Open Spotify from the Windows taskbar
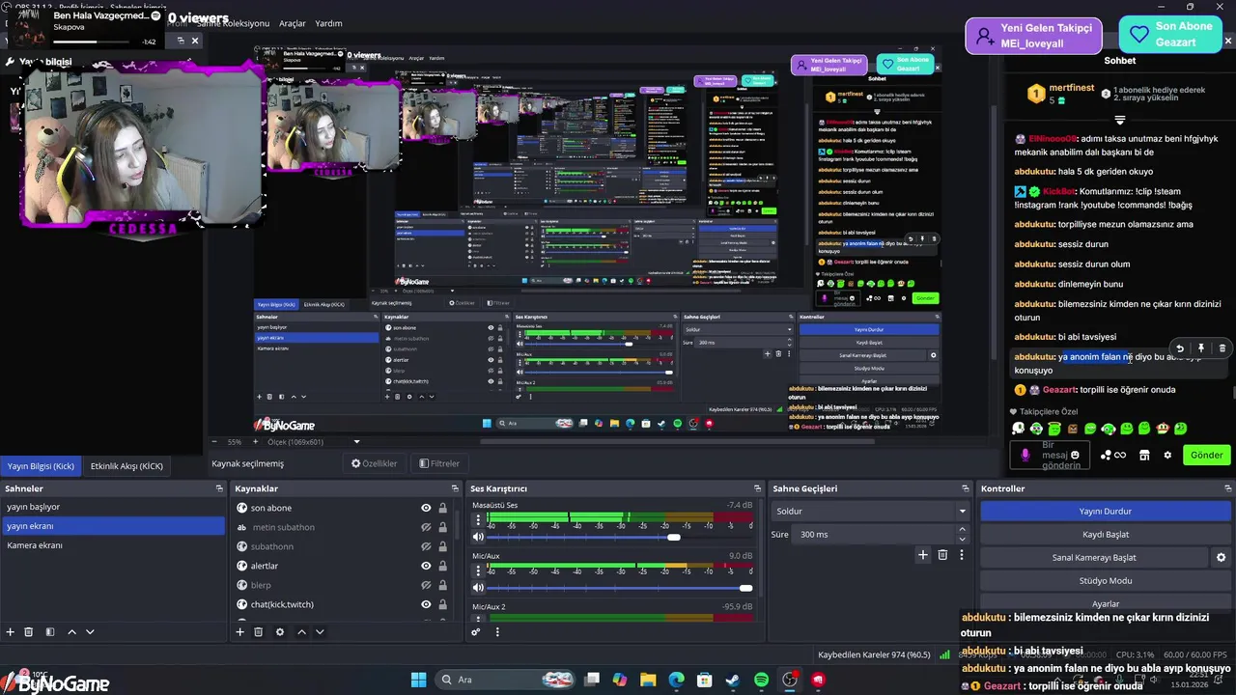The height and width of the screenshot is (695, 1236). pyautogui.click(x=761, y=680)
